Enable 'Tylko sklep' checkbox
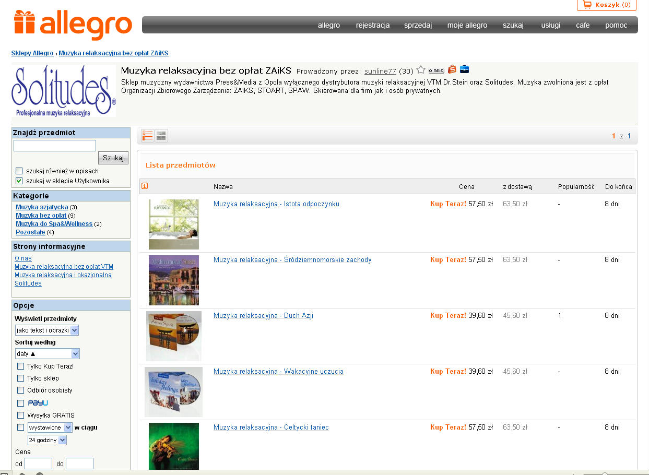The height and width of the screenshot is (475, 649). tap(21, 378)
